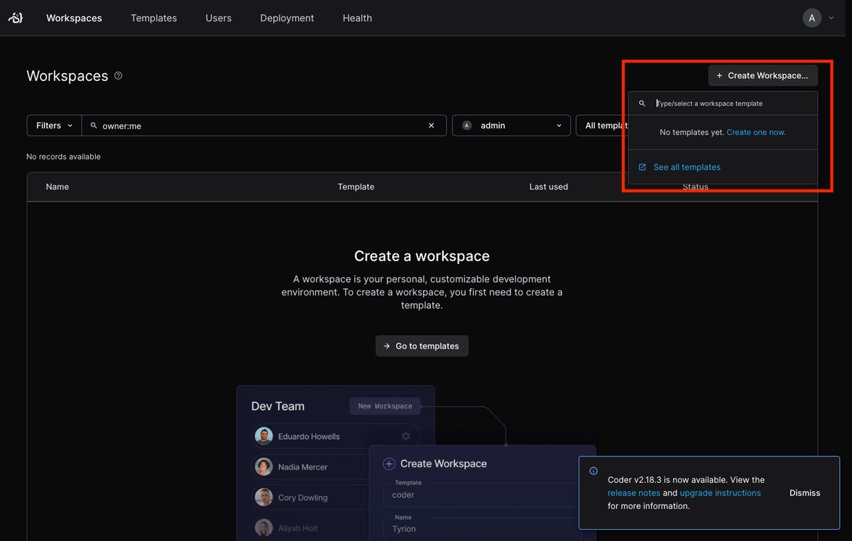Screen dimensions: 852x541
Task: Follow the Create one now link
Action: pyautogui.click(x=756, y=132)
